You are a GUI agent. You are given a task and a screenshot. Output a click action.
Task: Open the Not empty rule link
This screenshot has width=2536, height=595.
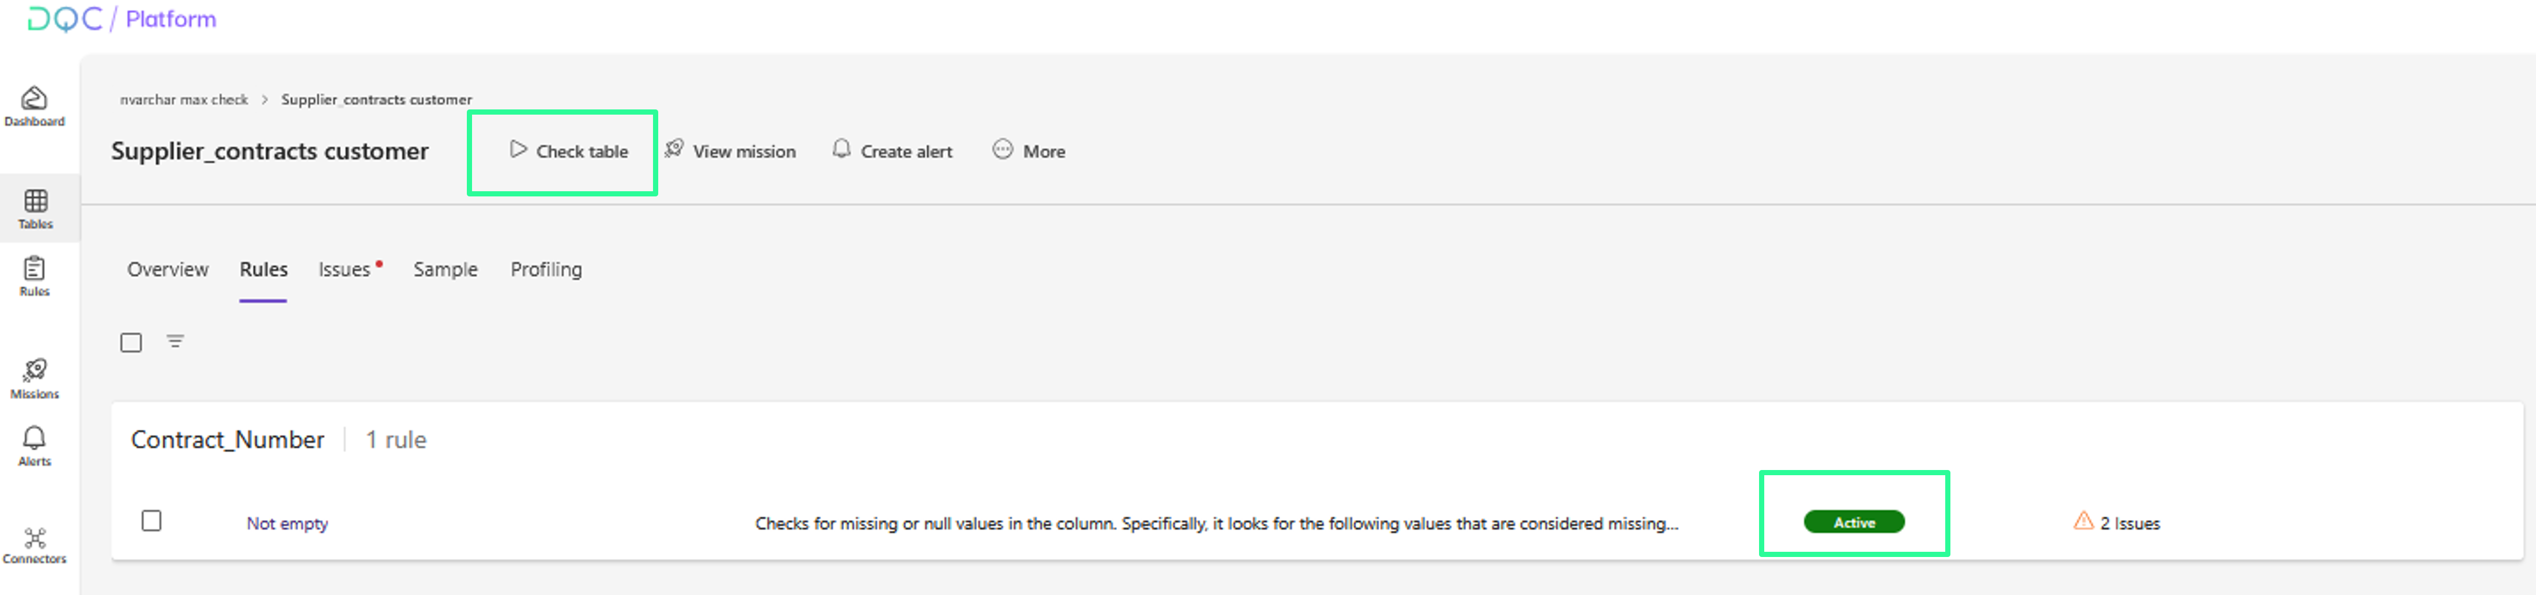[x=288, y=523]
